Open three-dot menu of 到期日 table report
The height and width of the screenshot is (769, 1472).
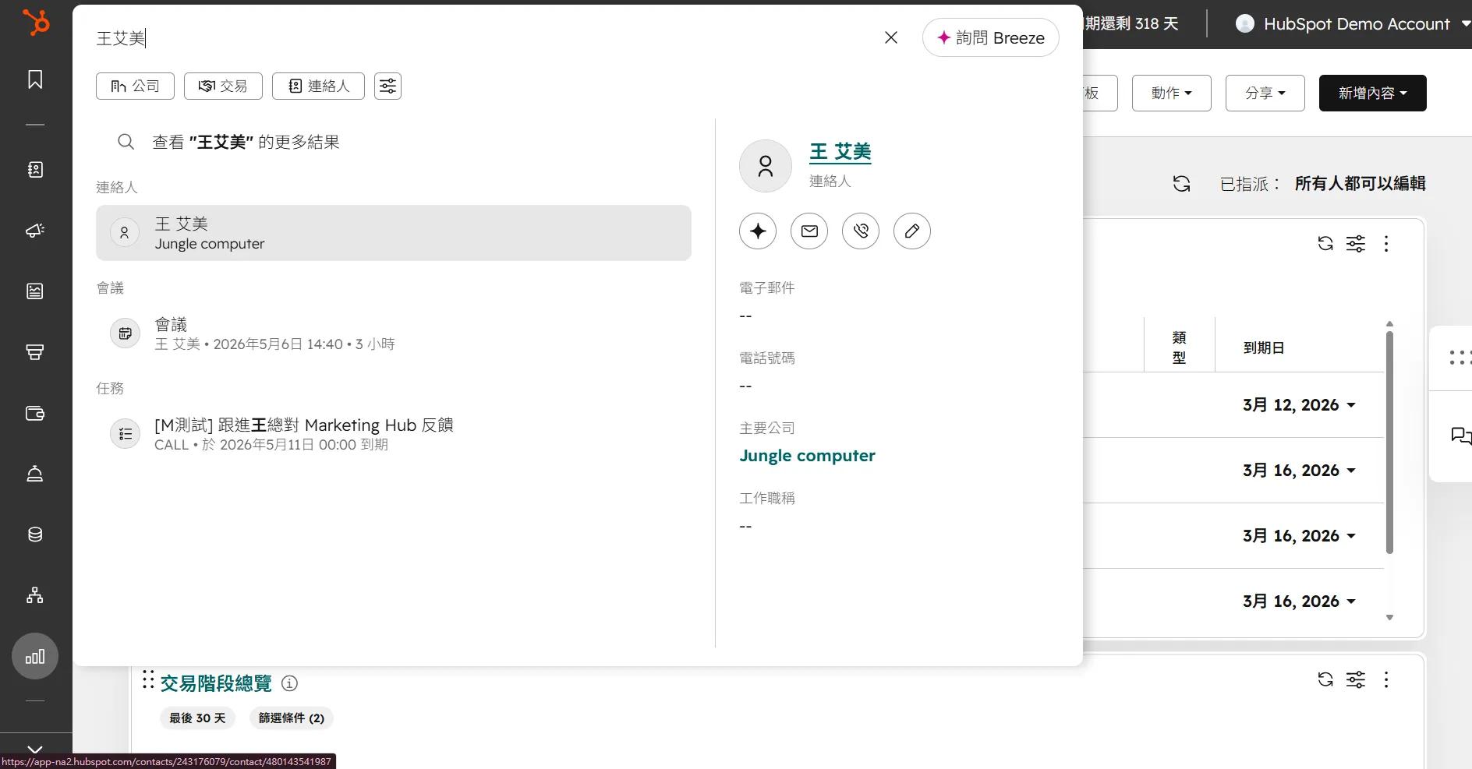[x=1386, y=244]
